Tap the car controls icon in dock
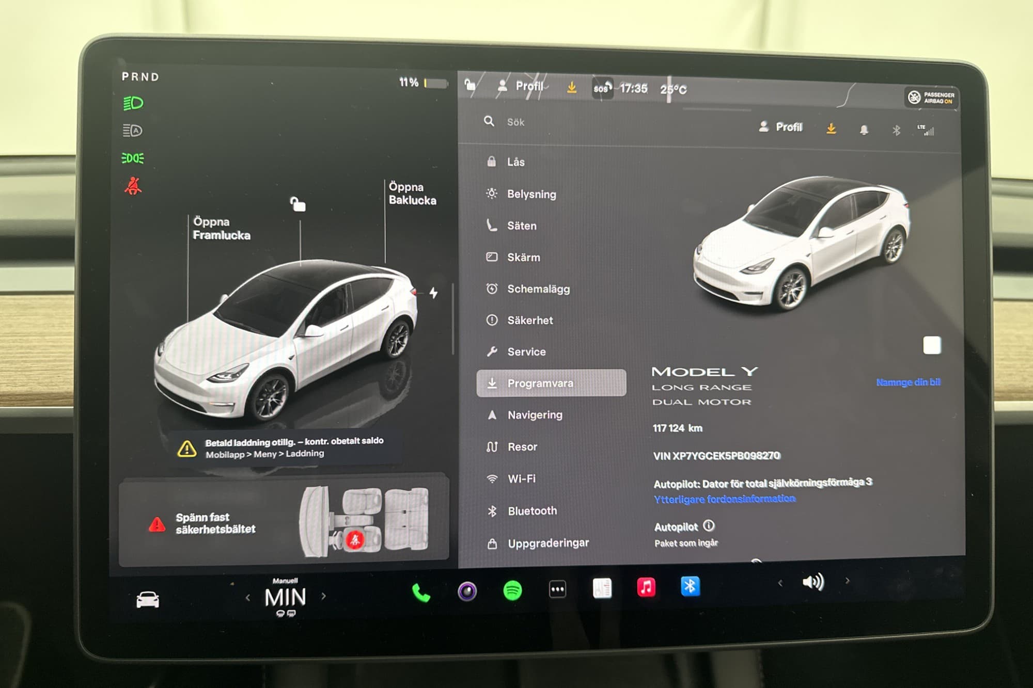The width and height of the screenshot is (1033, 688). (x=148, y=600)
